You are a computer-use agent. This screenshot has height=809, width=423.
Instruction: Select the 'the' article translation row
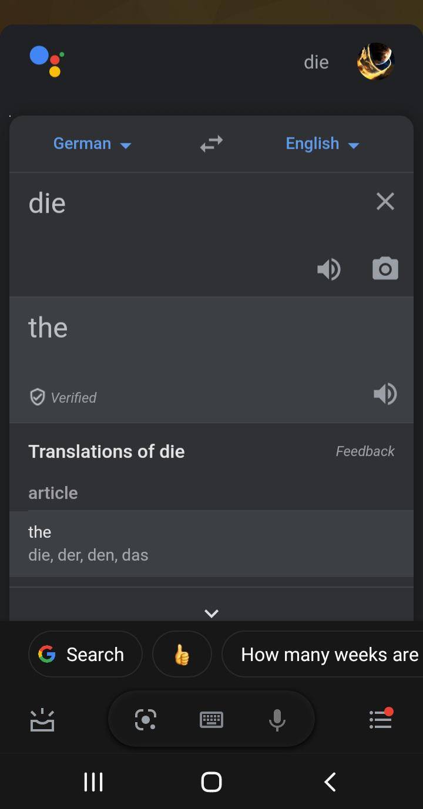[x=211, y=543]
